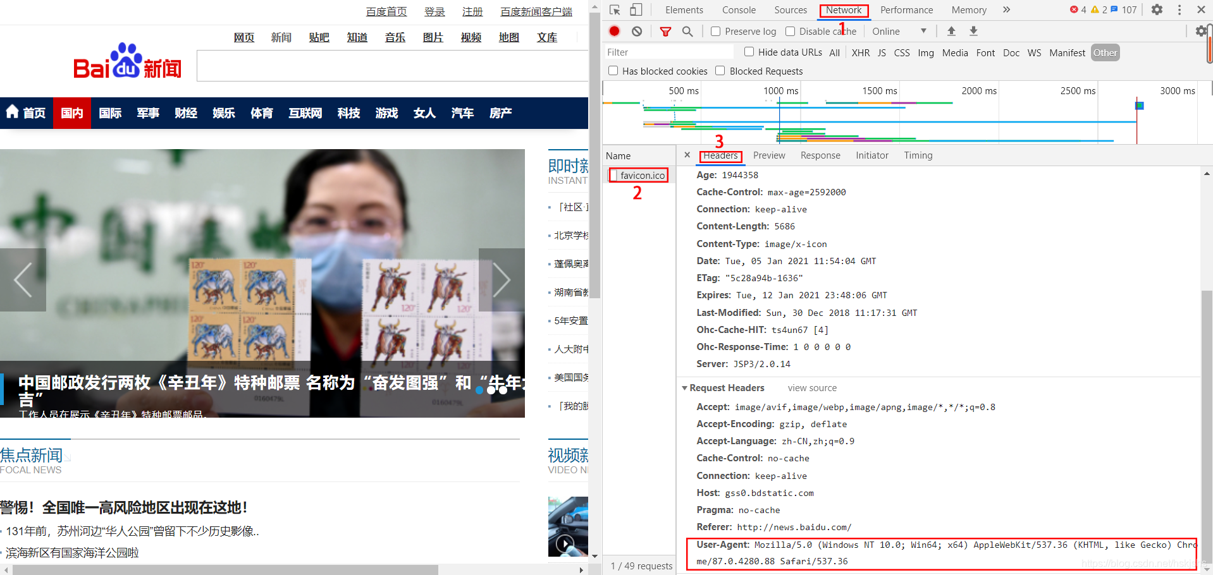Clear the network log
Screen dimensions: 1213x575
[x=637, y=31]
